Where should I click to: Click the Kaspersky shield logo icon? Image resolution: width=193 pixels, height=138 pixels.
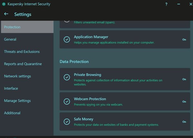4,5
